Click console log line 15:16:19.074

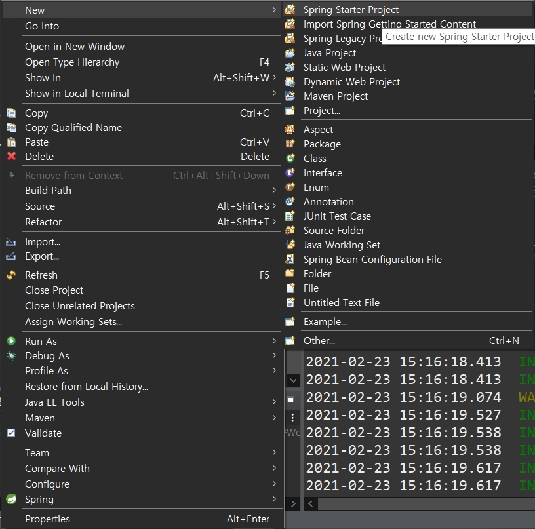(x=420, y=397)
